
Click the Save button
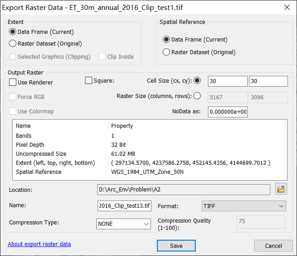176,246
